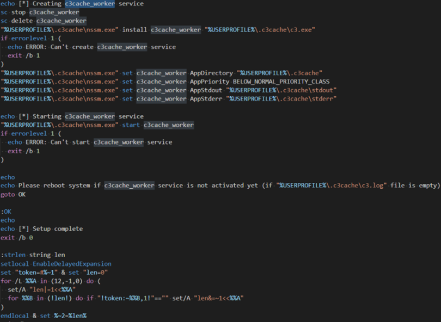The image size is (441, 322).
Task: Click the word 'install' in the nssm command
Action: [134, 30]
